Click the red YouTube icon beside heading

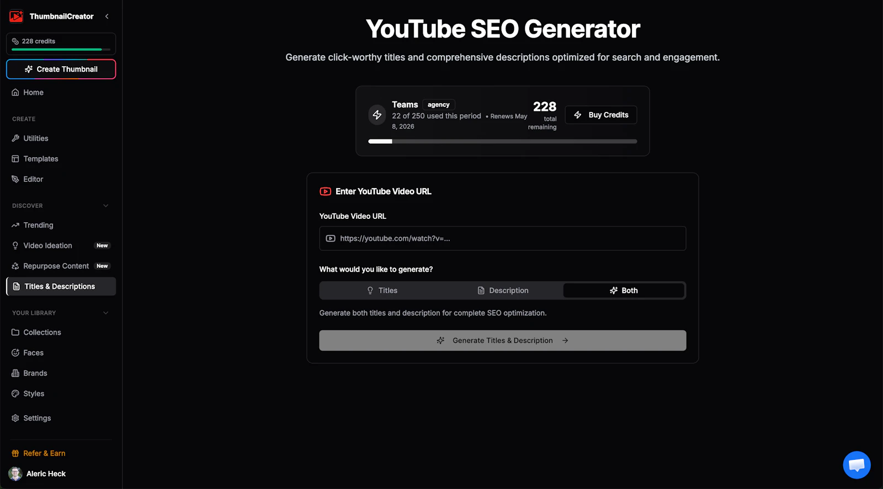click(x=326, y=191)
